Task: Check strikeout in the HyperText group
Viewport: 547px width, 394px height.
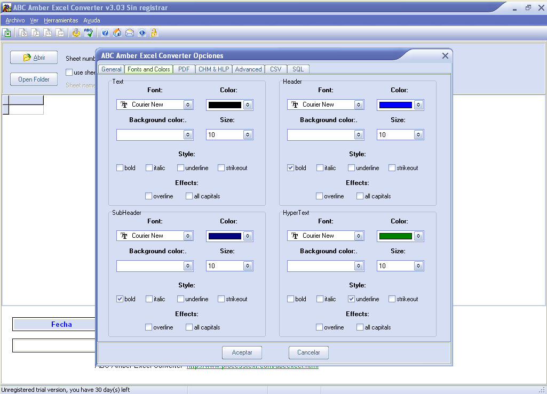Action: 391,299
